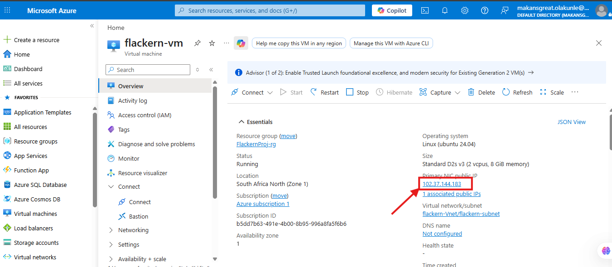The height and width of the screenshot is (267, 612).
Task: Open the feedback icon in the top bar
Action: (505, 10)
